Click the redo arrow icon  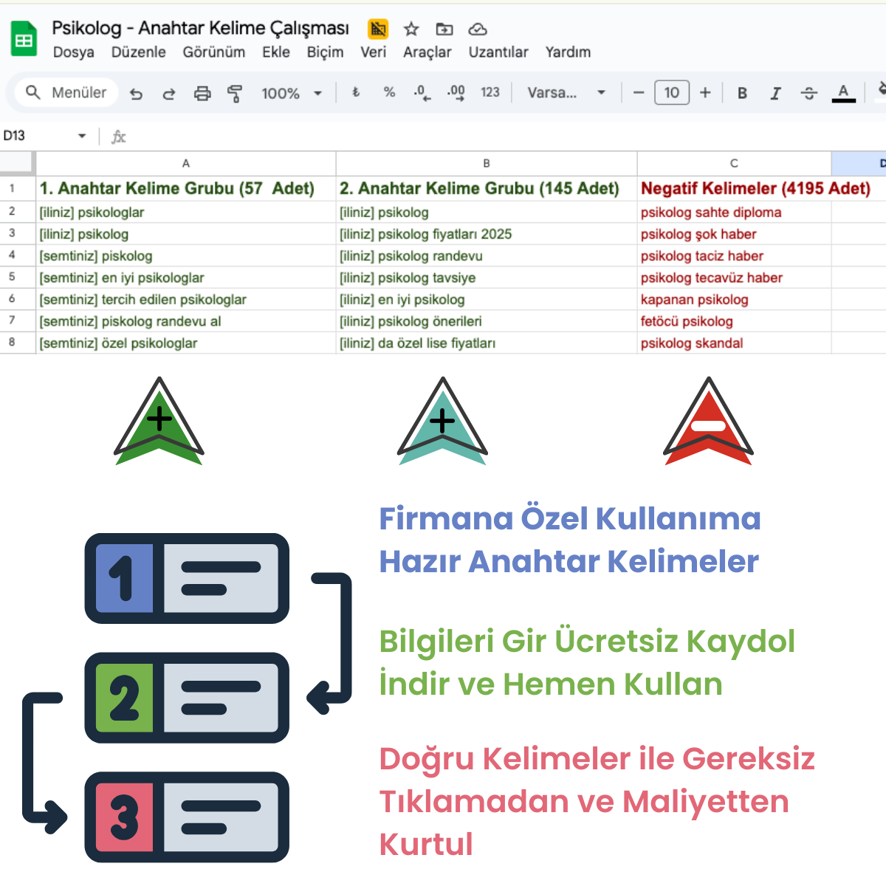click(169, 93)
